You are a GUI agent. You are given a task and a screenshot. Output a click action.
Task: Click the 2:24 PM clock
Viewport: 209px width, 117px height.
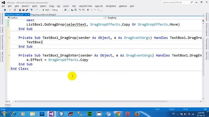tap(201, 113)
